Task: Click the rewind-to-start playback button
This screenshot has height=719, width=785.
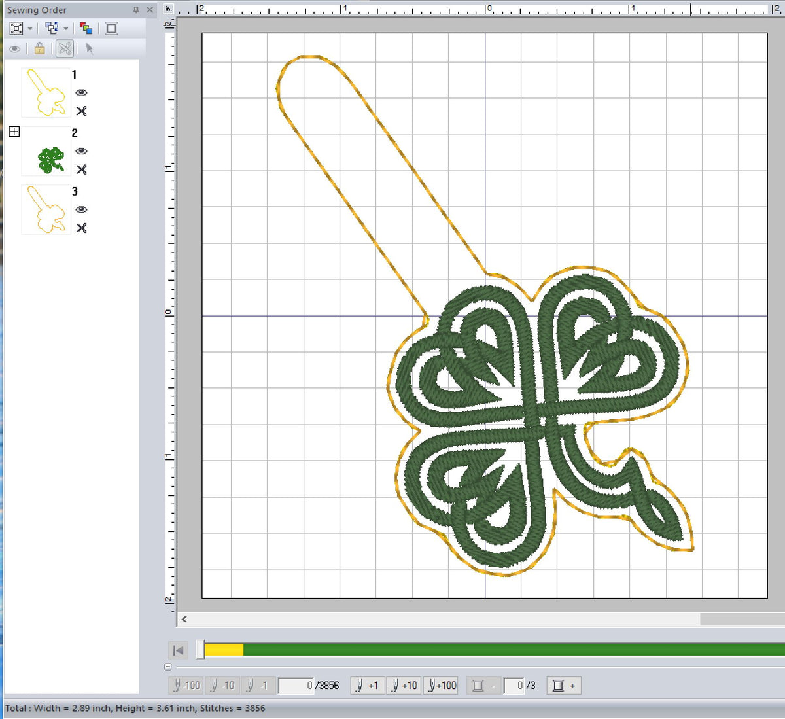Action: (x=177, y=650)
